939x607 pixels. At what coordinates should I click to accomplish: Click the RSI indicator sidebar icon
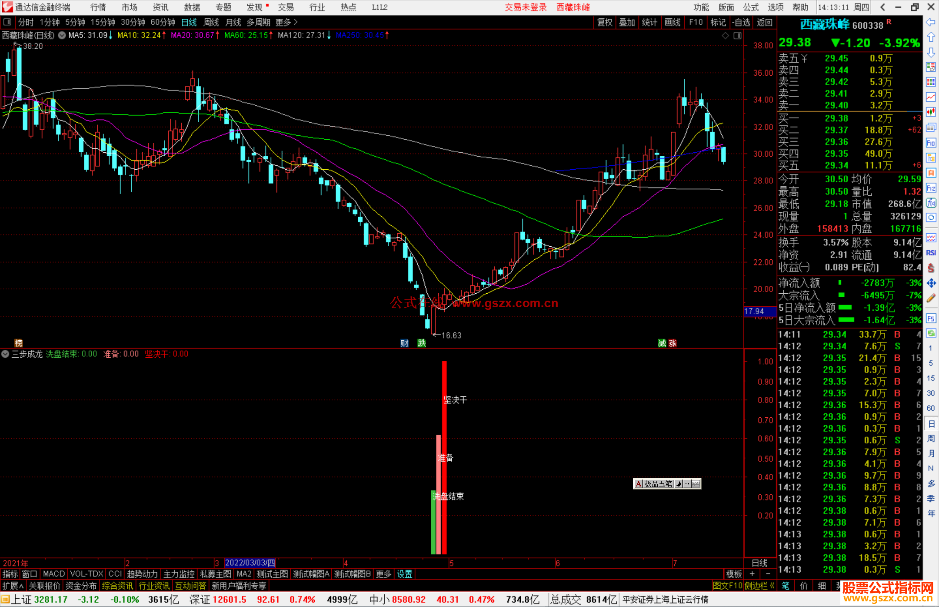click(x=931, y=253)
